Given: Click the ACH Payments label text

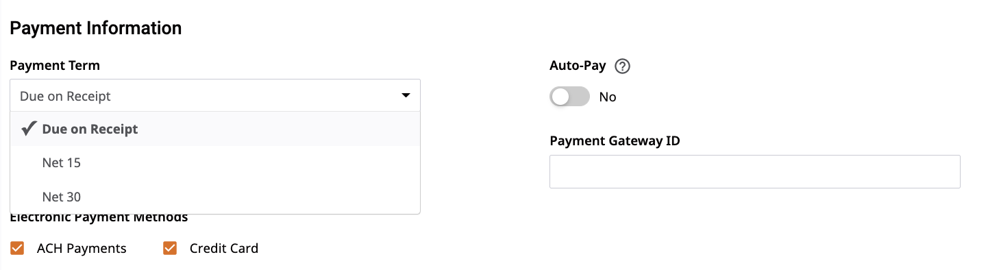Looking at the screenshot, I should pos(82,249).
